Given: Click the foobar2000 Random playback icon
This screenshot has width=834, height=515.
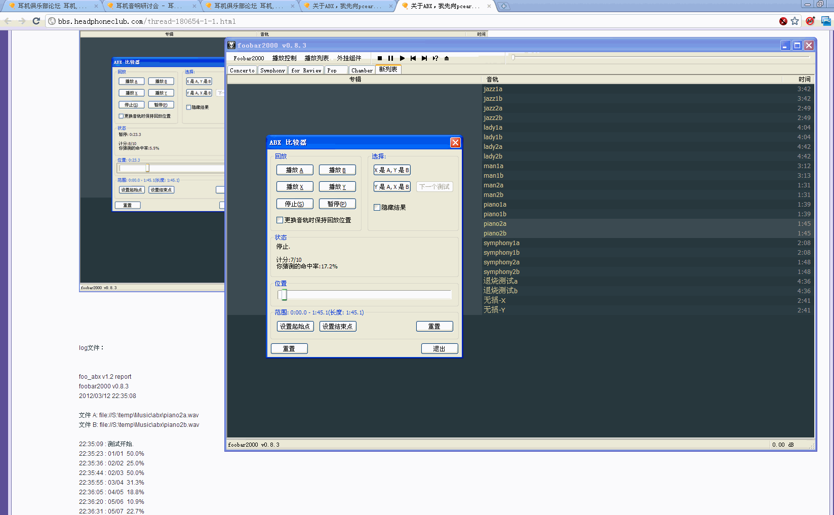Looking at the screenshot, I should 435,58.
